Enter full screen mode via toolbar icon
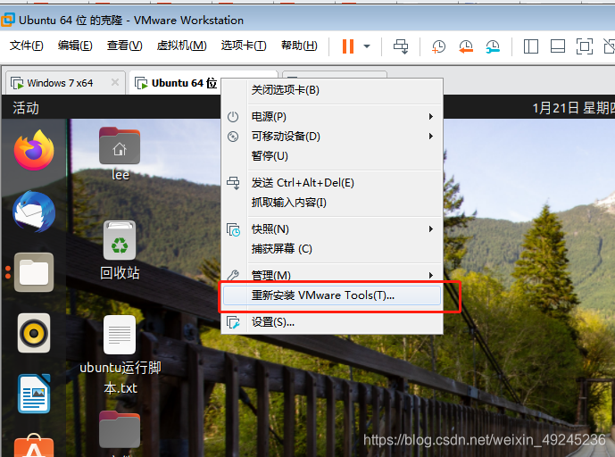 tap(584, 46)
